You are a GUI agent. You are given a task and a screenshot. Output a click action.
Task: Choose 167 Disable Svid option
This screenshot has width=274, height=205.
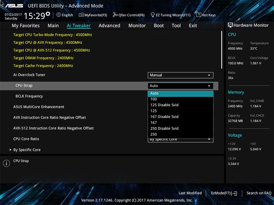[x=180, y=117]
